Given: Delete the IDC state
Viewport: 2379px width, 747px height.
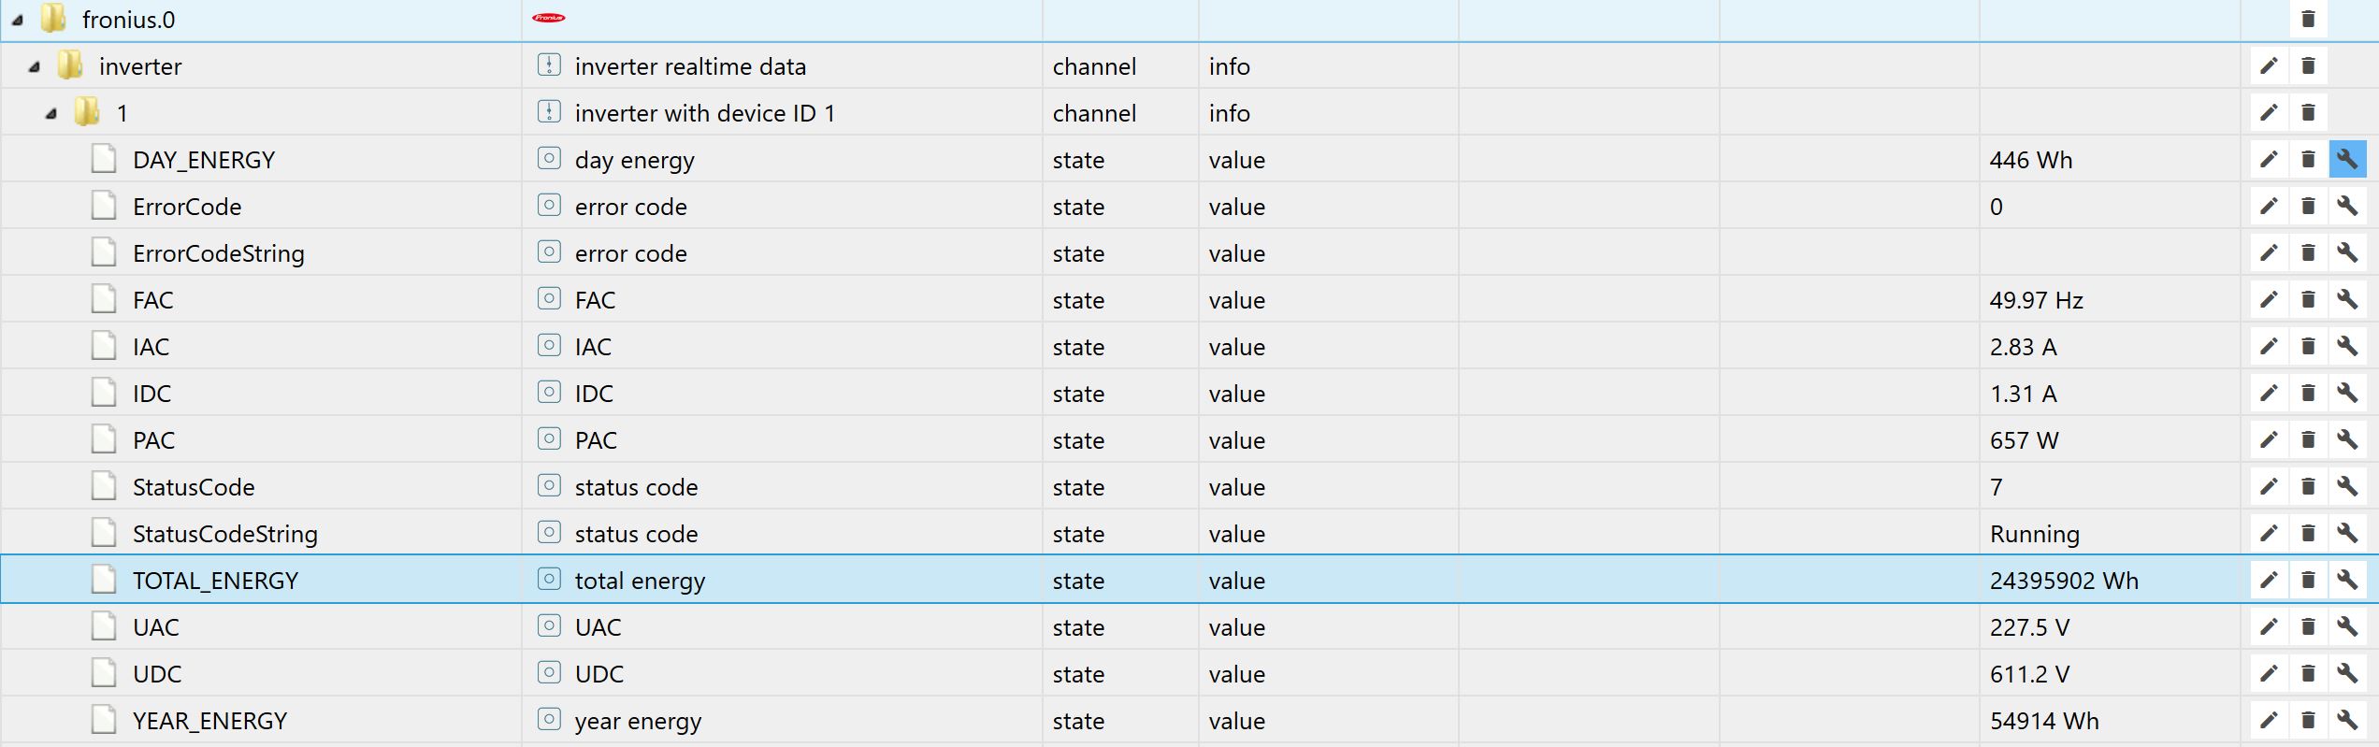Looking at the screenshot, I should [2308, 393].
